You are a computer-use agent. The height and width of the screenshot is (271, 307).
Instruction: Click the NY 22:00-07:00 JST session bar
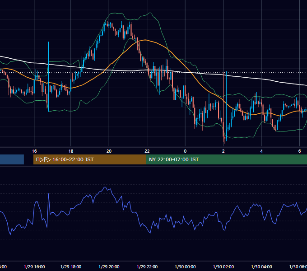pyautogui.click(x=227, y=159)
